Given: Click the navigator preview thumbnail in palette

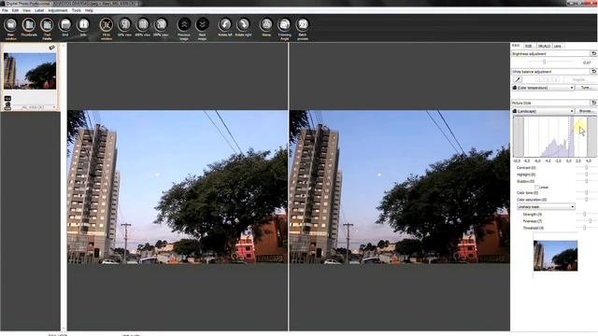Looking at the screenshot, I should pyautogui.click(x=555, y=256).
